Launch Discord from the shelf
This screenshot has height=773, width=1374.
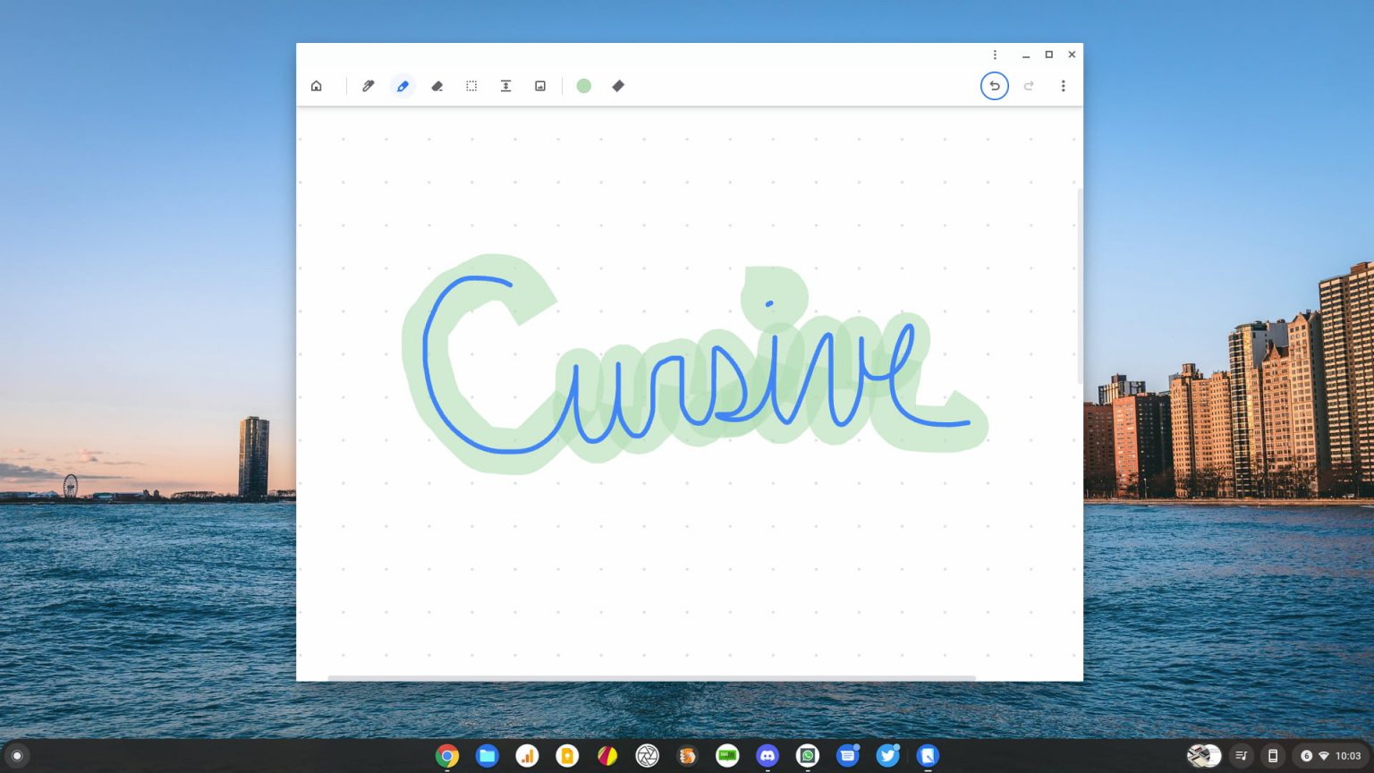[768, 756]
